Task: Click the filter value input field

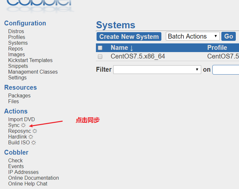Action: [226, 70]
